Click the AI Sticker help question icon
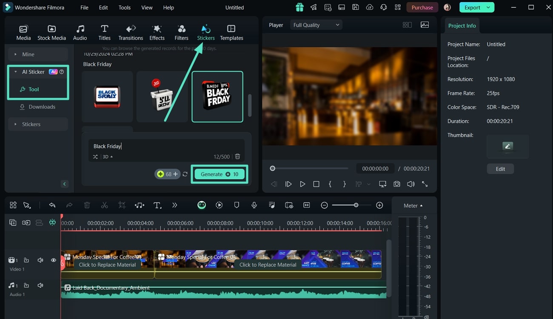 62,72
